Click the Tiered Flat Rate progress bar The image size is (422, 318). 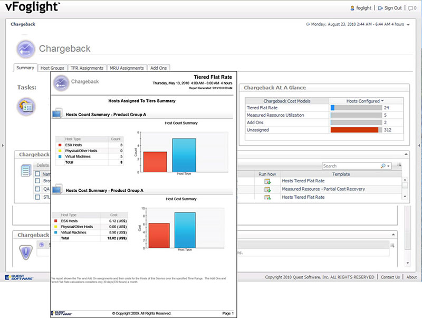click(x=356, y=108)
